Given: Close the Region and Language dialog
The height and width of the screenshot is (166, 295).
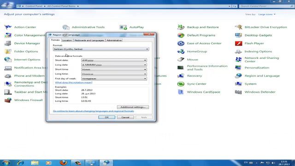Looking at the screenshot, I should coord(149,35).
